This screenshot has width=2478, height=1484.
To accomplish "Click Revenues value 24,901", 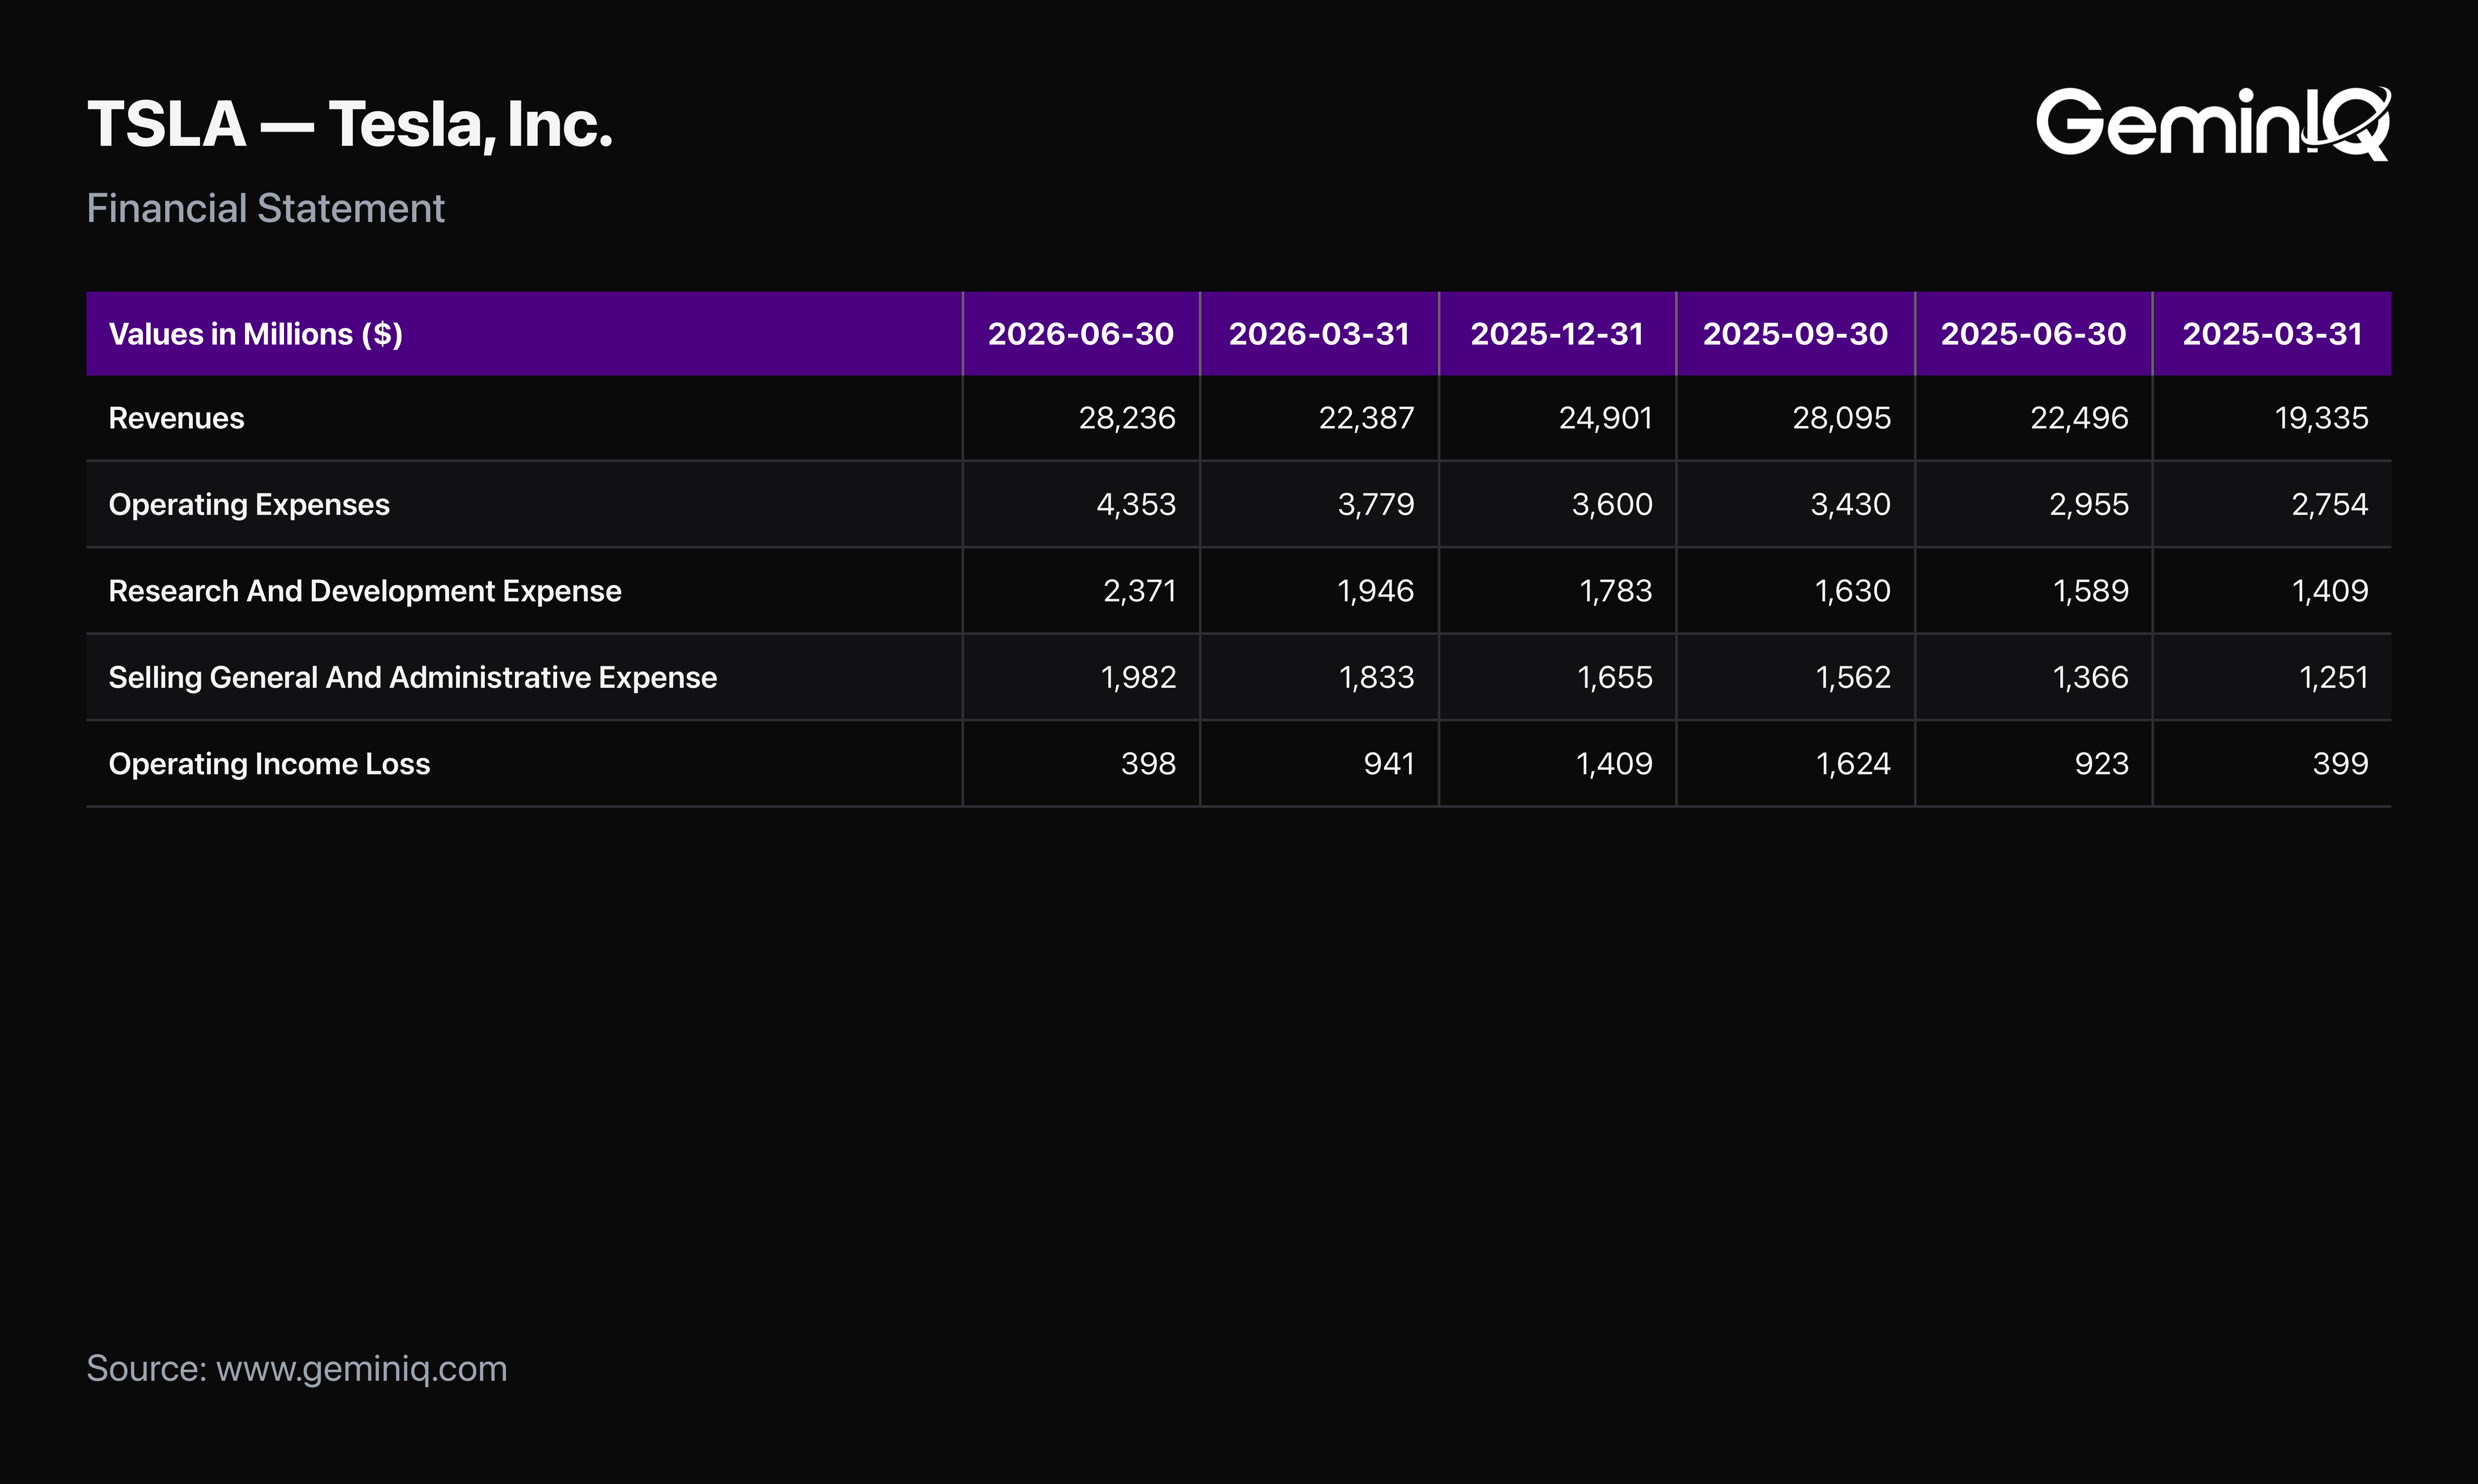I will (x=1605, y=418).
